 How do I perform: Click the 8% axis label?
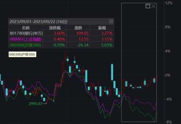168,27
